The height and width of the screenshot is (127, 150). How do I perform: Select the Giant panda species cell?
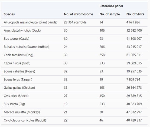31,22
